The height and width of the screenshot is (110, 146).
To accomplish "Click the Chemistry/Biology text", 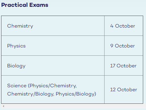I will [x=30, y=94].
